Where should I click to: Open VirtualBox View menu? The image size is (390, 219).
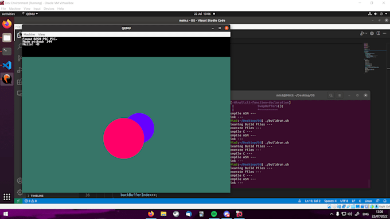click(27, 9)
